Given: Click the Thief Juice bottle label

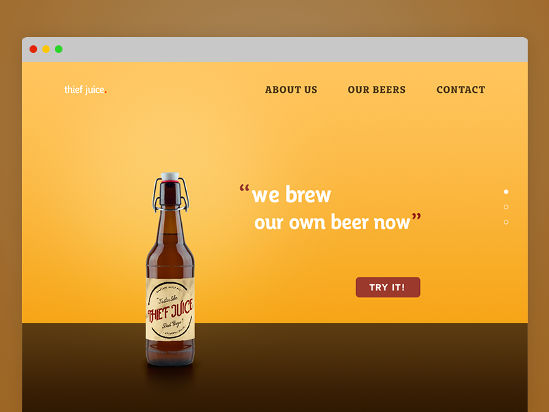Looking at the screenshot, I should (170, 309).
